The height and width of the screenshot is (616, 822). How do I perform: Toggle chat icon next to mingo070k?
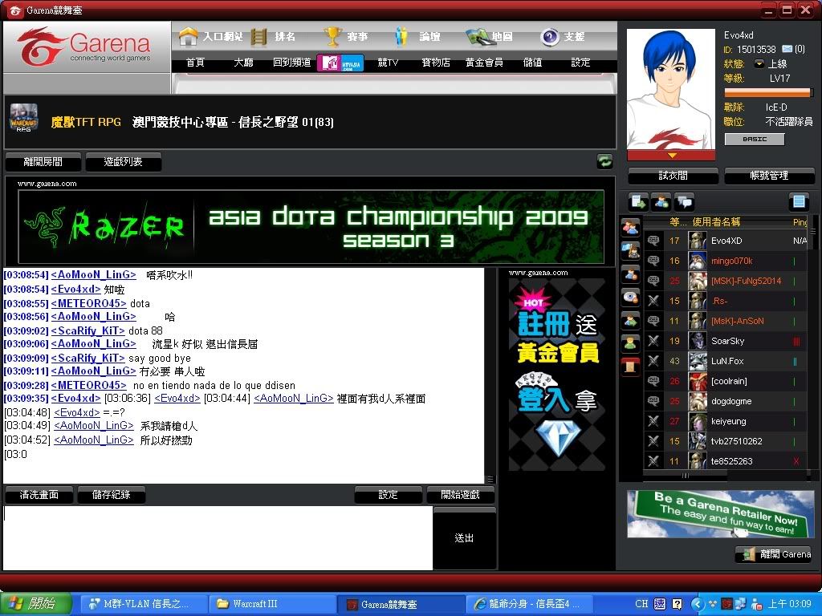pyautogui.click(x=653, y=261)
